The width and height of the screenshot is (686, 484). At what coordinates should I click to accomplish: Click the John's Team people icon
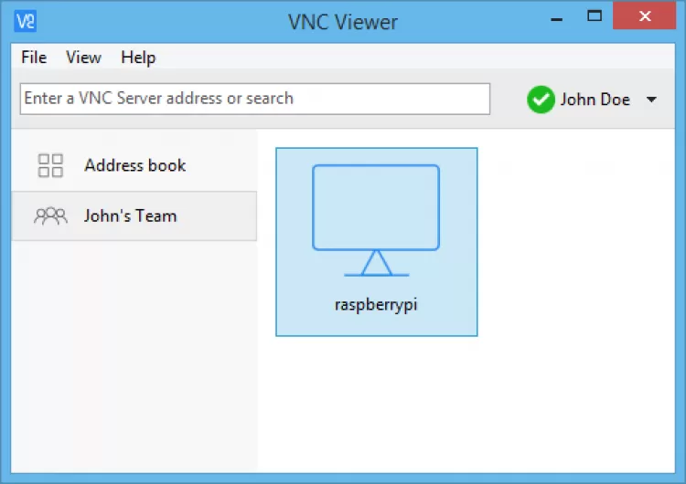[x=50, y=216]
